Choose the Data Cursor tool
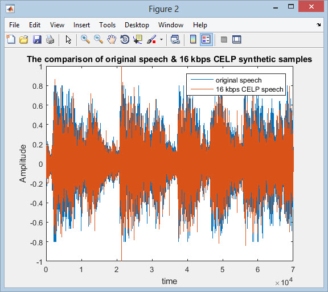 click(x=138, y=39)
